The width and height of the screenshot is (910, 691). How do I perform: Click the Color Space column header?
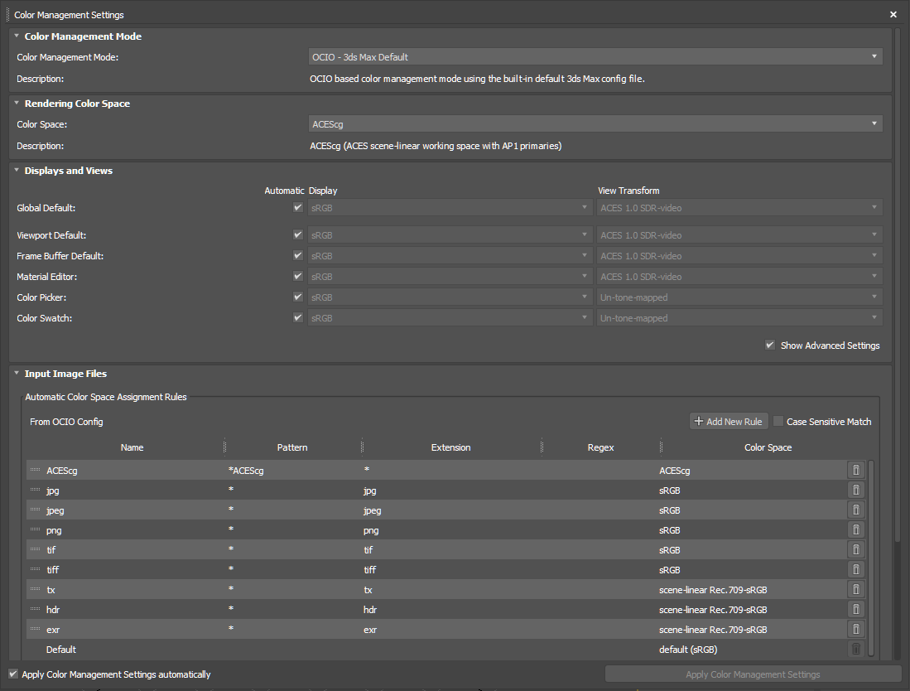click(x=768, y=447)
